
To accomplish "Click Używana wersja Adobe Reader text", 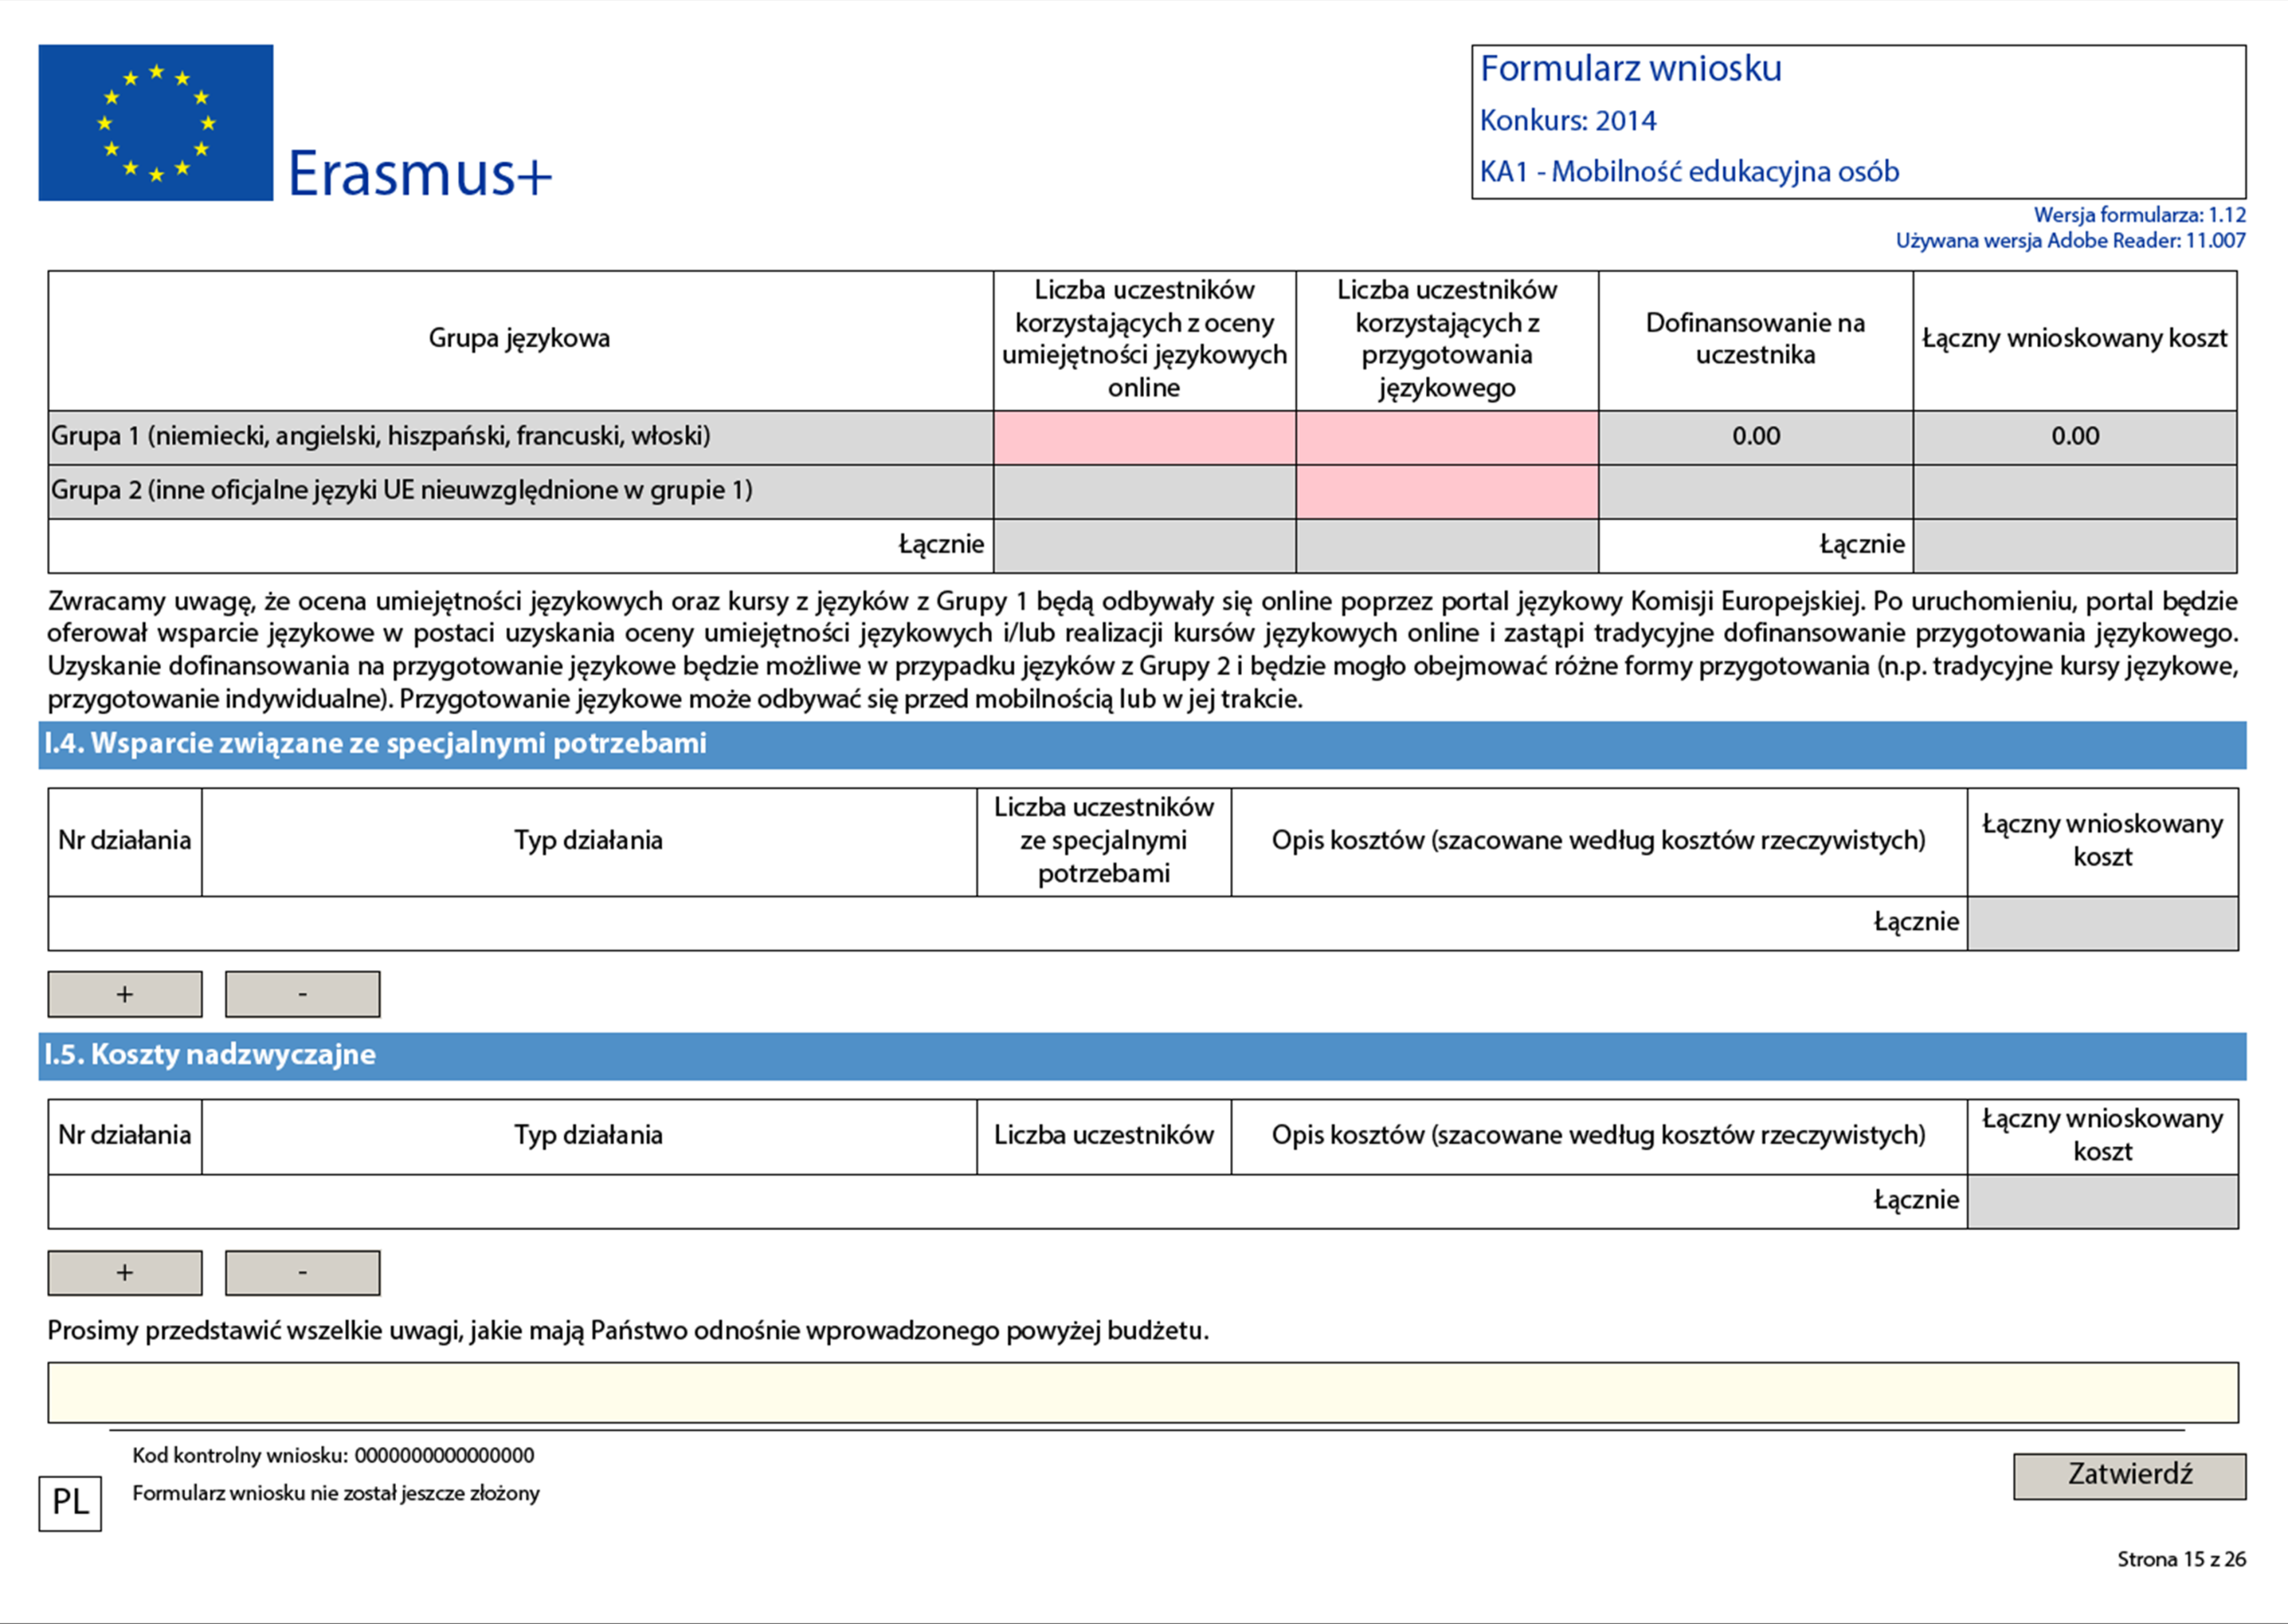I will (2071, 241).
